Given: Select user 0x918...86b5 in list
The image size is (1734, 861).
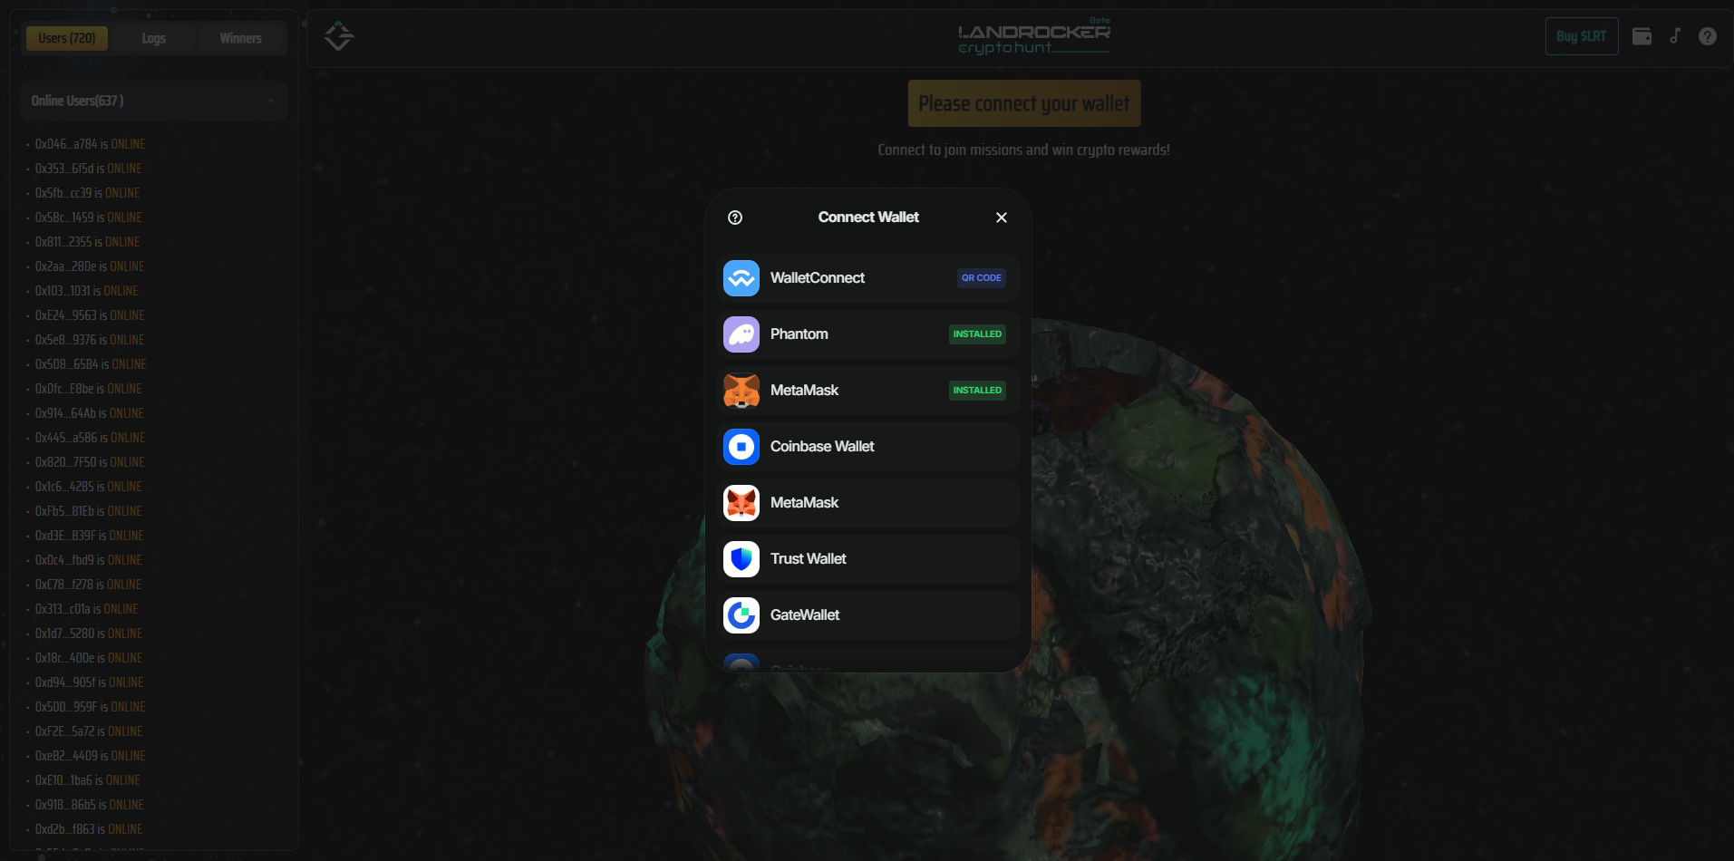Looking at the screenshot, I should pyautogui.click(x=89, y=805).
